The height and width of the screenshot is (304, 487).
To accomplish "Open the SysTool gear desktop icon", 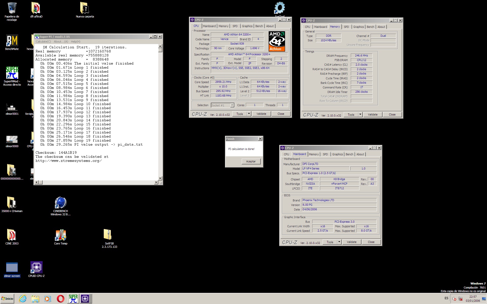I will tap(280, 9).
